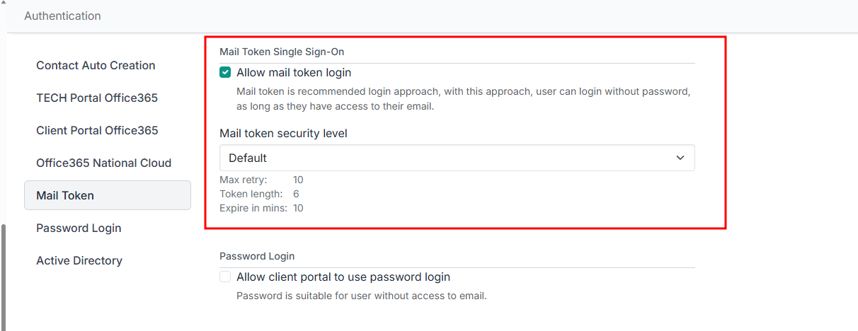This screenshot has height=331, width=858.
Task: Enable client portal password login checkbox
Action: (x=225, y=277)
